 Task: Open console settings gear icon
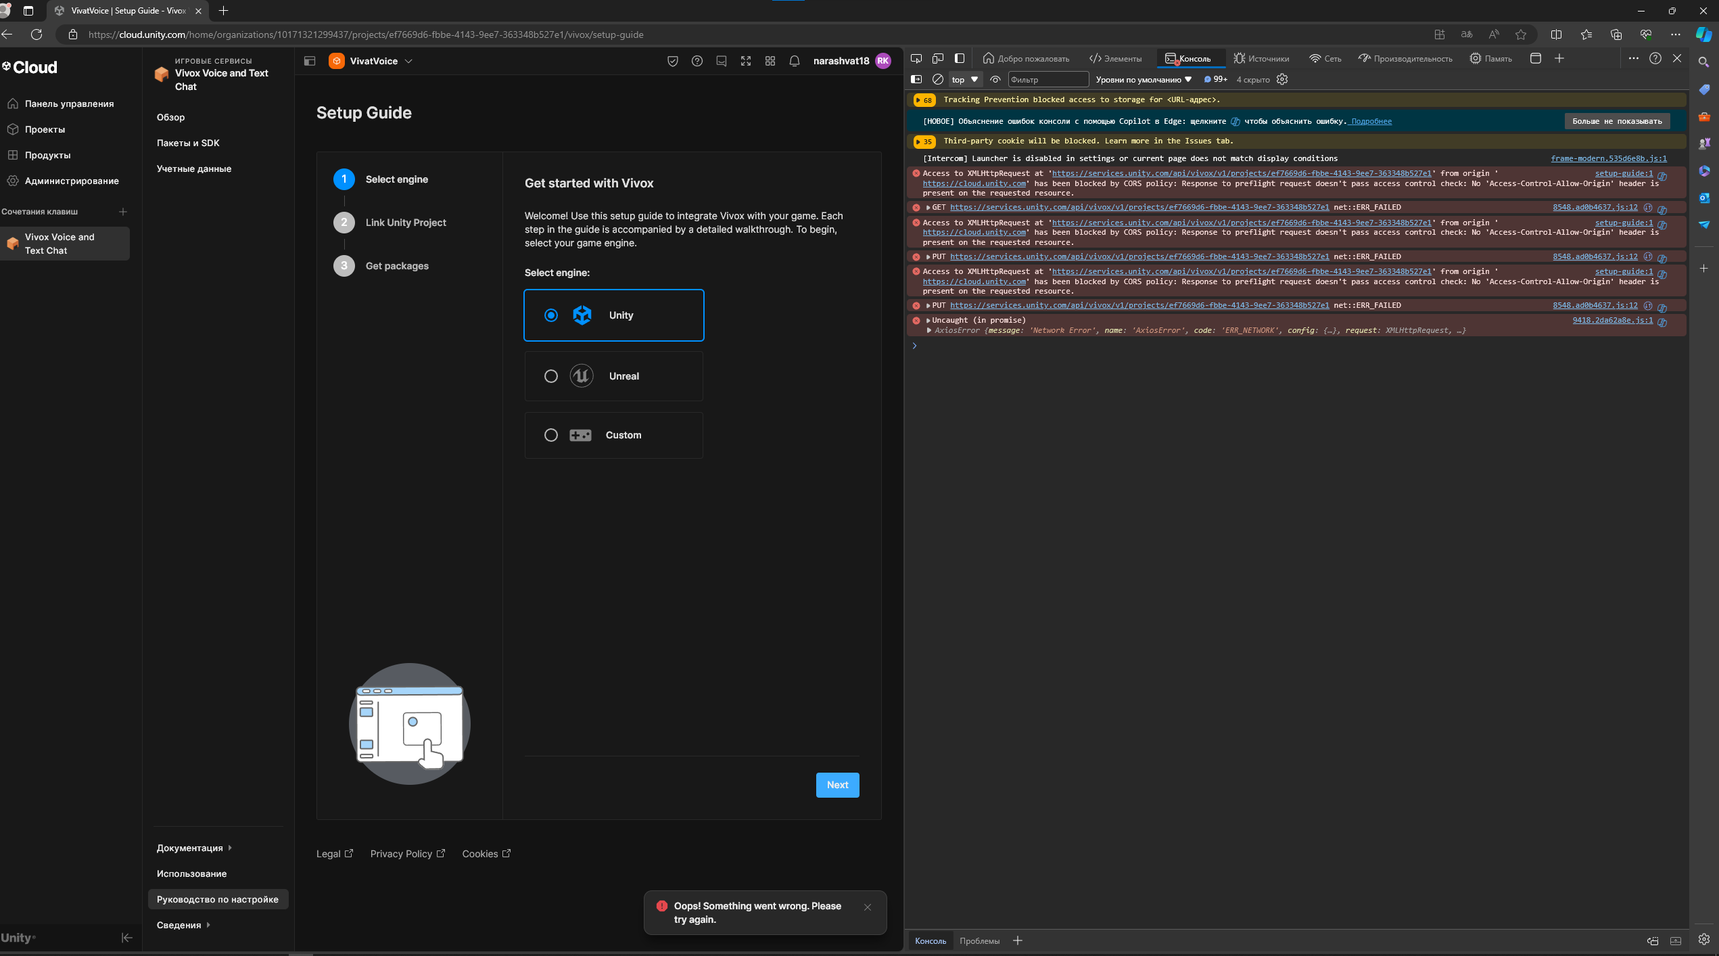click(x=1282, y=79)
